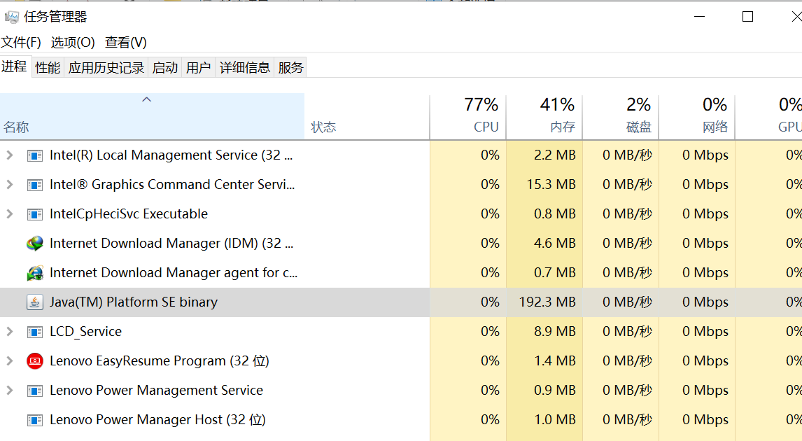Click the red Lenovo EasyResume Program icon
802x441 pixels.
pos(35,361)
